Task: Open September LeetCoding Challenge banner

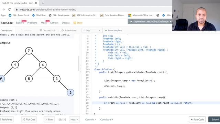Action: click(150, 21)
